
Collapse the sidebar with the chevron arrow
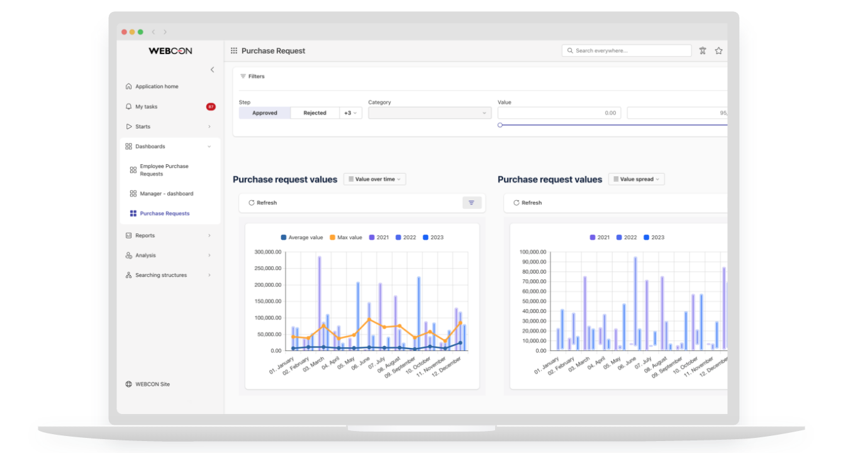[x=212, y=70]
